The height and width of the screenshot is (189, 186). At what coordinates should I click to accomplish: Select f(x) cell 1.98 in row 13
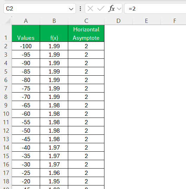[54, 139]
